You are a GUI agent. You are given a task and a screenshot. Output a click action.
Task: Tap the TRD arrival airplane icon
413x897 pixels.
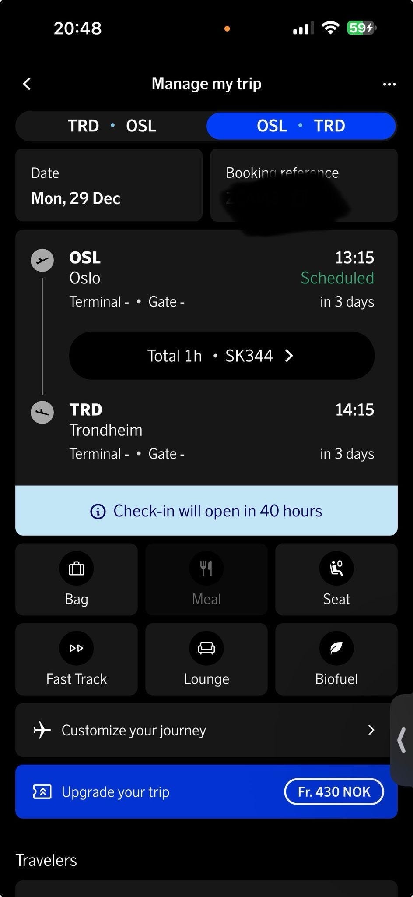pos(42,412)
